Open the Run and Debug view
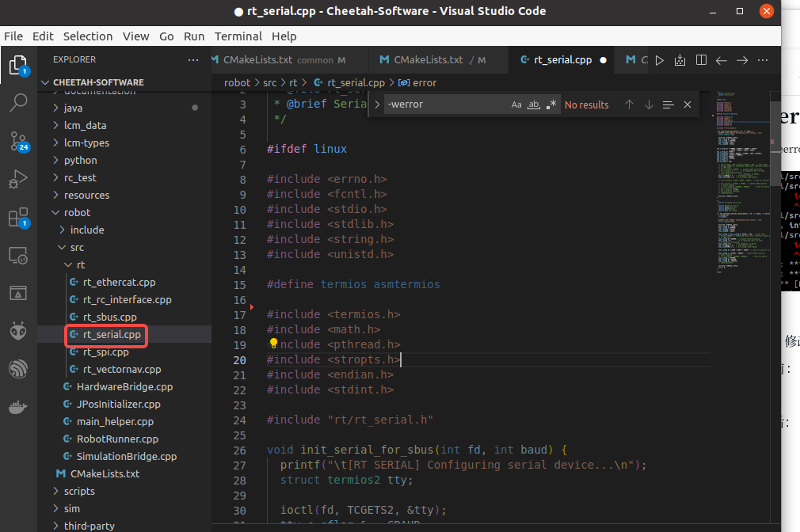The image size is (800, 532). (18, 179)
